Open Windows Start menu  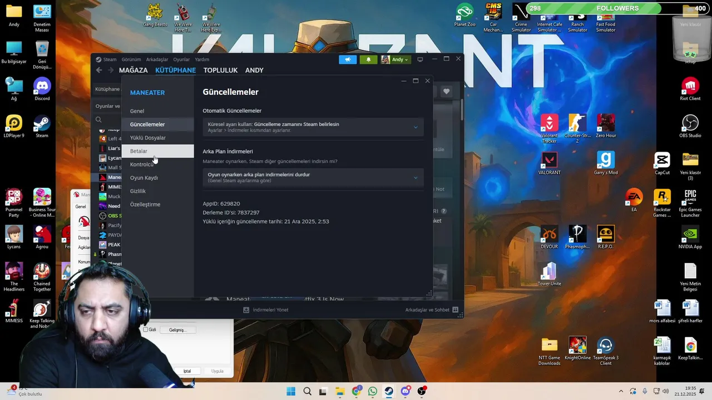pyautogui.click(x=291, y=392)
